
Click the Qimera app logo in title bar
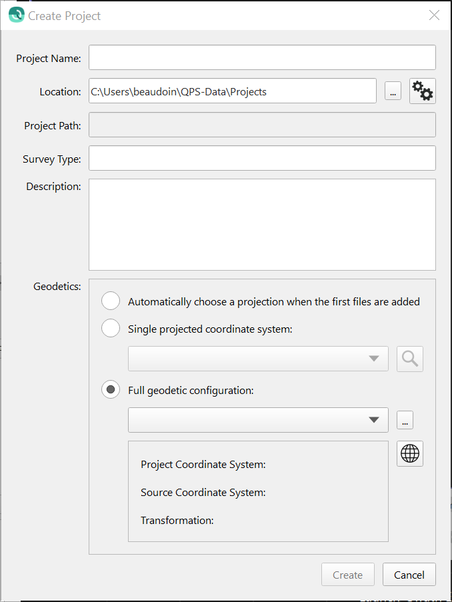[16, 15]
